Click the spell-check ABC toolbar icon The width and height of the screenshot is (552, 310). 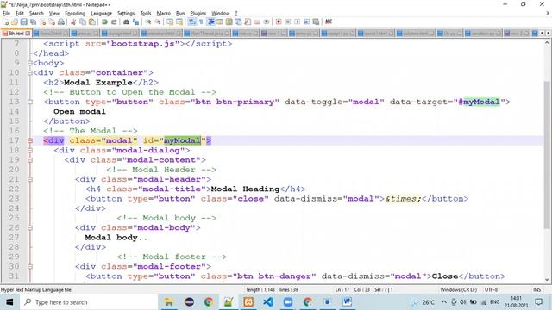pos(329,22)
